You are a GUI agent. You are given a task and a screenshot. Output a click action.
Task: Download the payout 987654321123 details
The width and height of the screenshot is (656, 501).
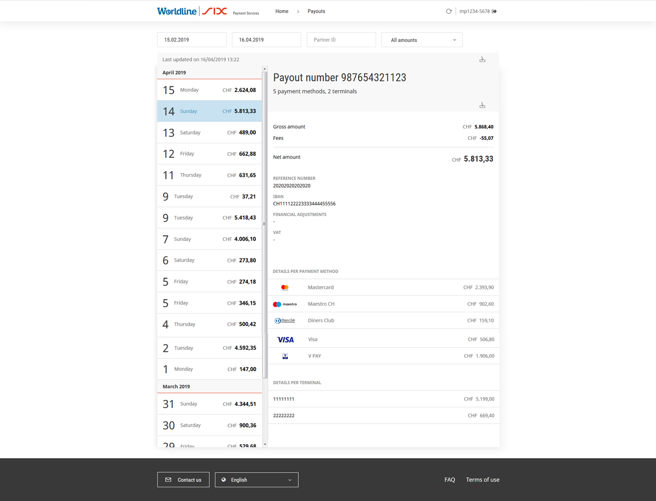(482, 105)
